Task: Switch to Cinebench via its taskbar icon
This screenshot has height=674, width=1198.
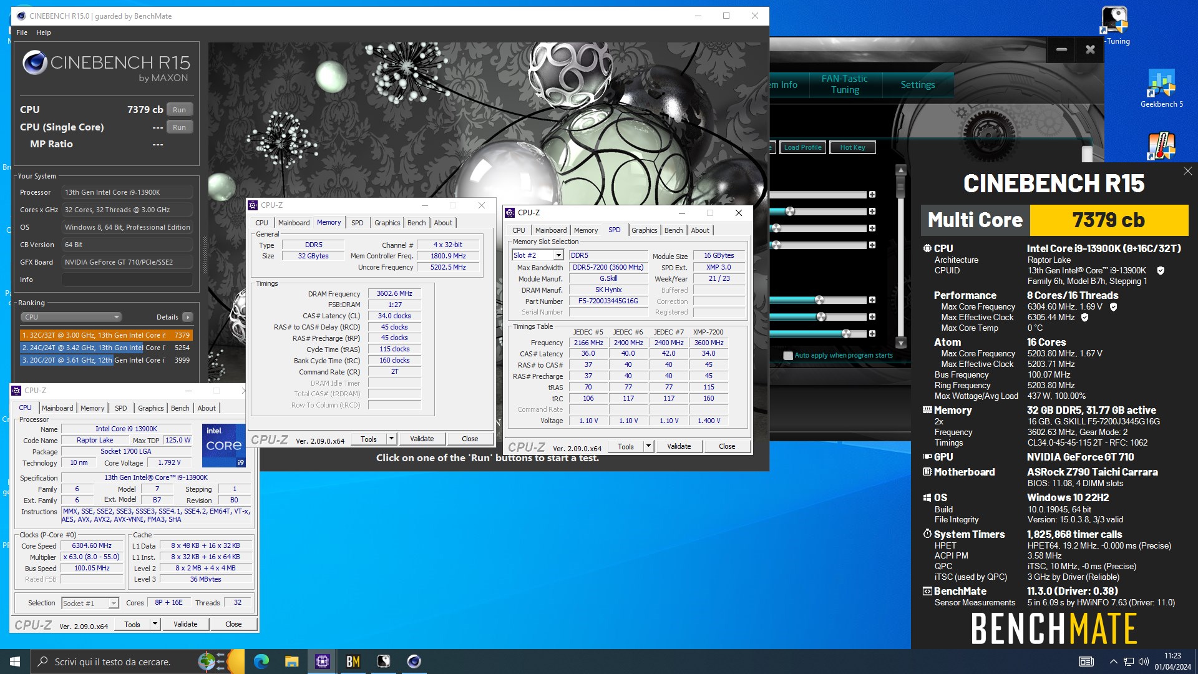Action: (x=414, y=662)
